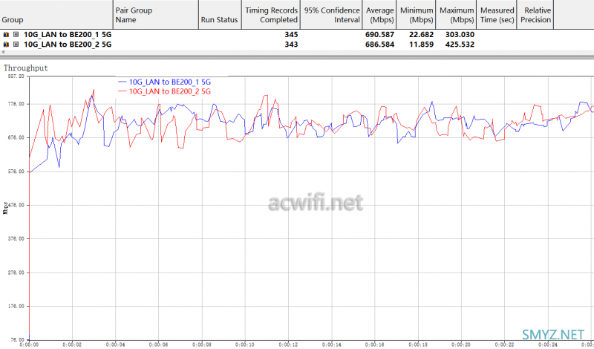Click the group icon beside 10G_LAN to BE200_1 5G

(7, 35)
